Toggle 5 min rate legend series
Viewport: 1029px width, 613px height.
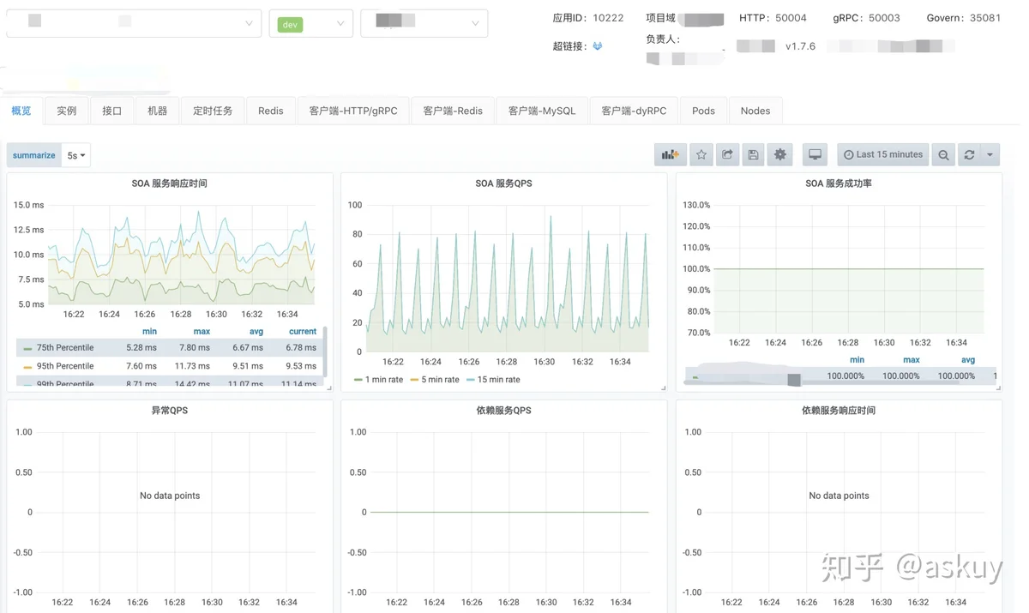tap(440, 380)
